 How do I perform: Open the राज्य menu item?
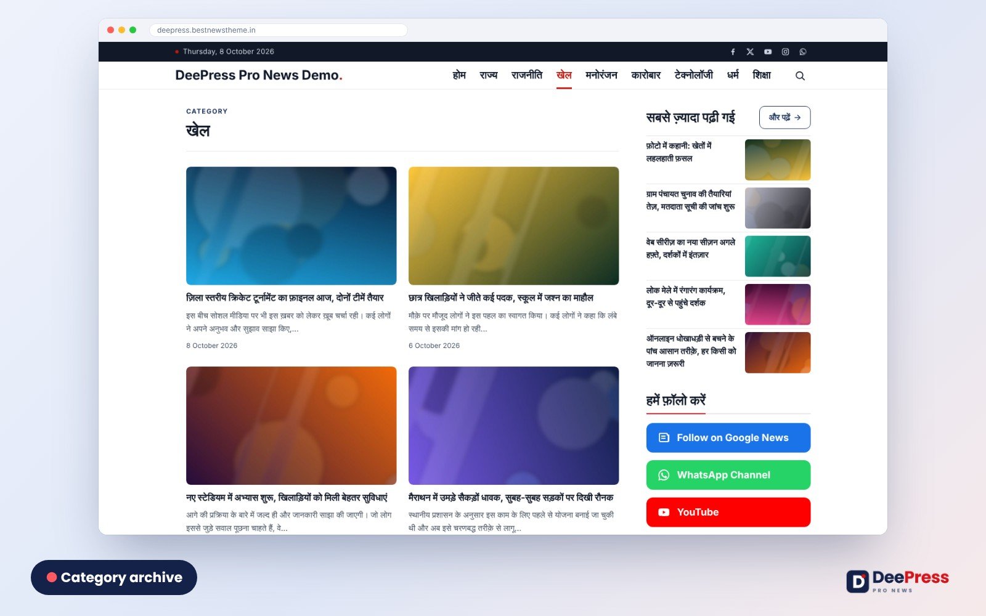[x=488, y=75]
